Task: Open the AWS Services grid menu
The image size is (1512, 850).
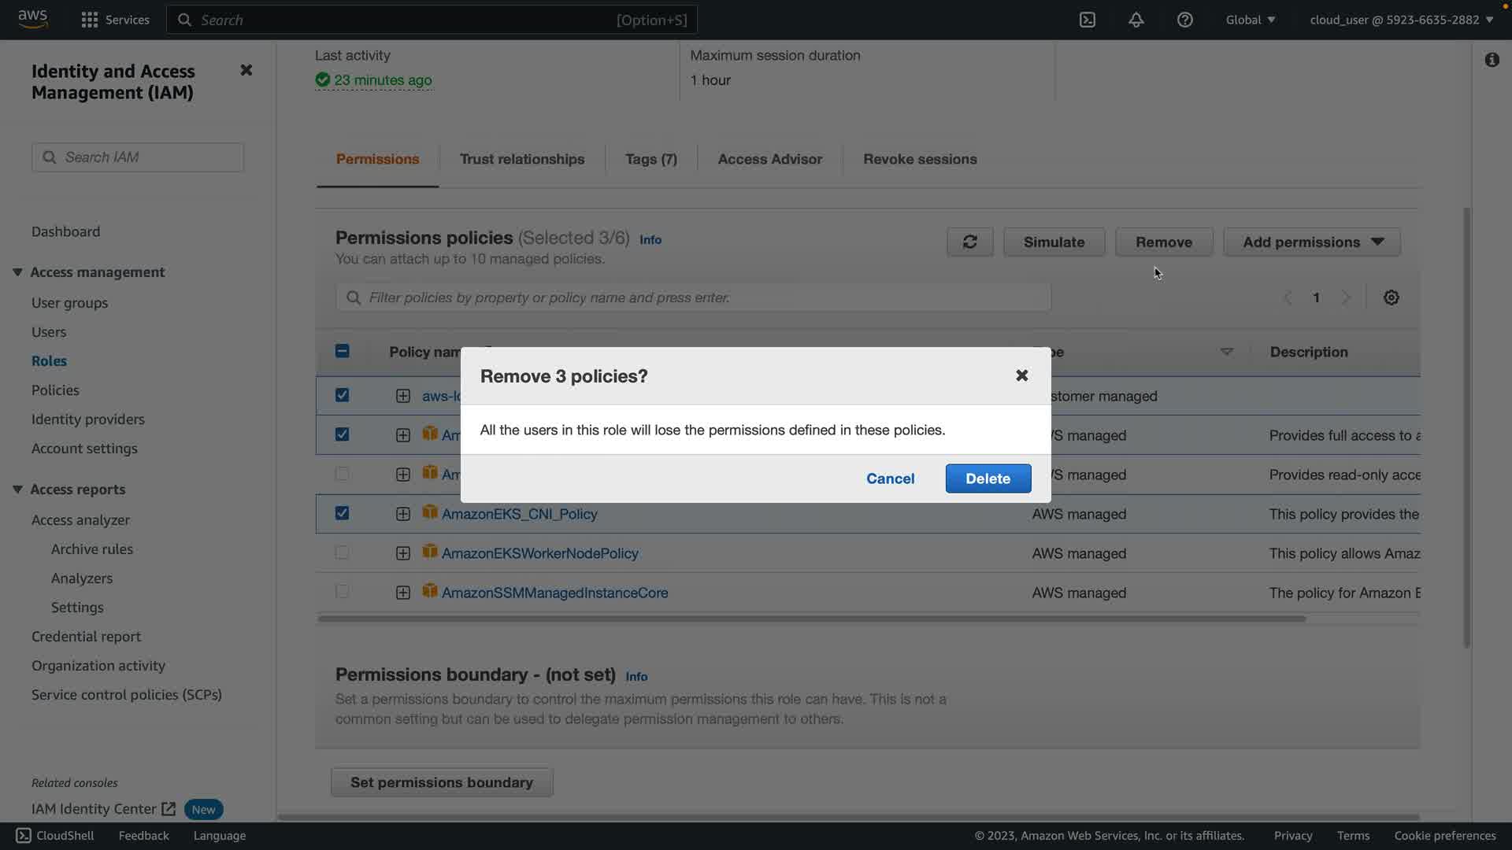Action: pyautogui.click(x=90, y=20)
